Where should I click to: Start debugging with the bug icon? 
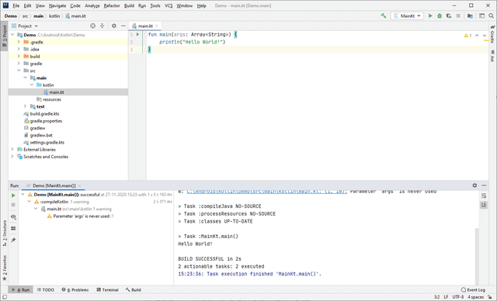point(440,16)
